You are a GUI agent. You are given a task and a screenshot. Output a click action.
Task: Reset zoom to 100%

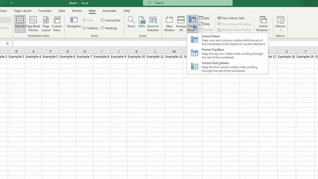[142, 22]
